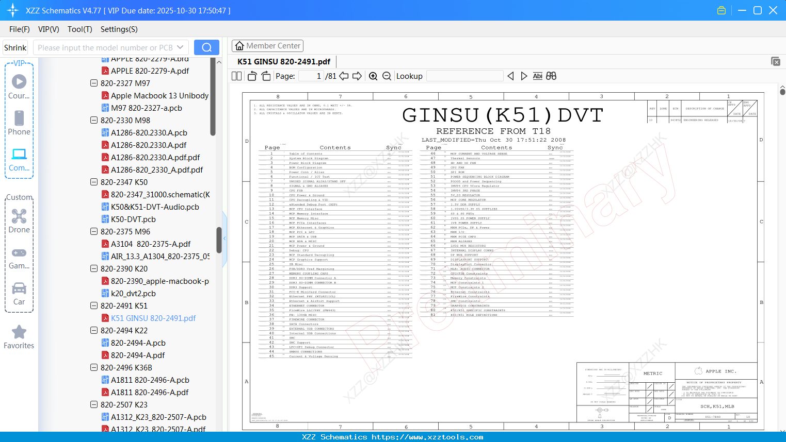Collapse the 820-2496 K36B folder

[x=94, y=368]
